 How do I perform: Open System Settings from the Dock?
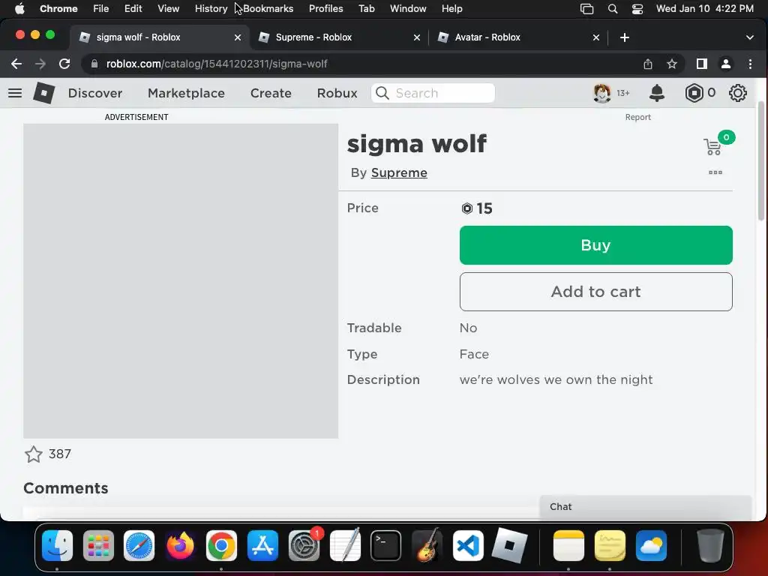tap(304, 545)
